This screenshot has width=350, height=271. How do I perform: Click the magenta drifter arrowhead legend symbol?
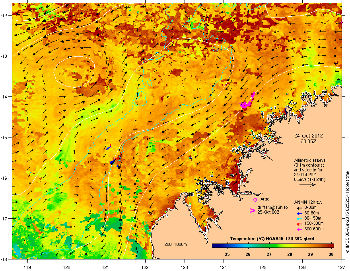click(252, 210)
